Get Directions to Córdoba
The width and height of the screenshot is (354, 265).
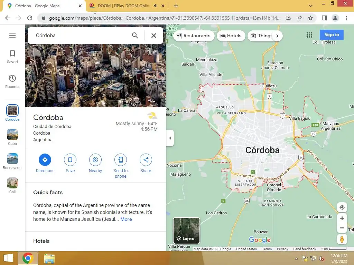[45, 163]
